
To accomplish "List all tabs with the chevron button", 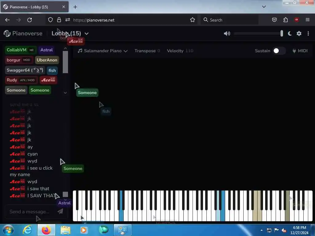I will [x=264, y=7].
